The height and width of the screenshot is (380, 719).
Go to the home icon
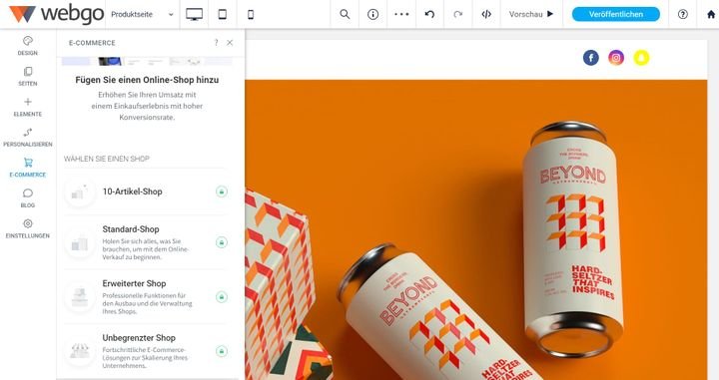(711, 14)
